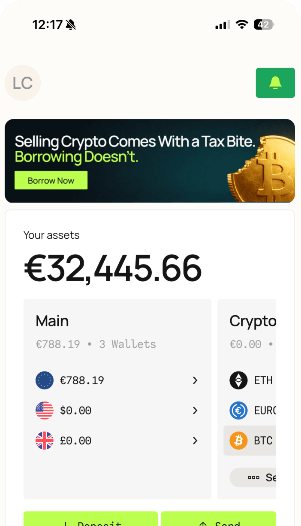Expand the GBP balance row chevron
This screenshot has width=301, height=526.
(195, 440)
